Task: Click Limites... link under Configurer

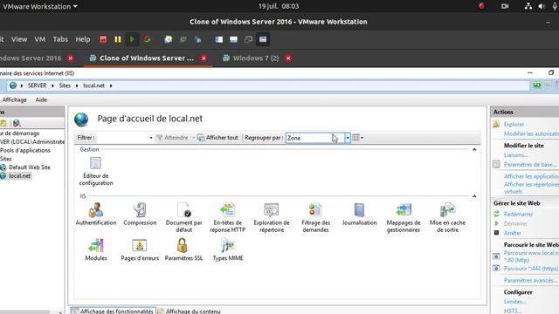Action: (x=515, y=302)
